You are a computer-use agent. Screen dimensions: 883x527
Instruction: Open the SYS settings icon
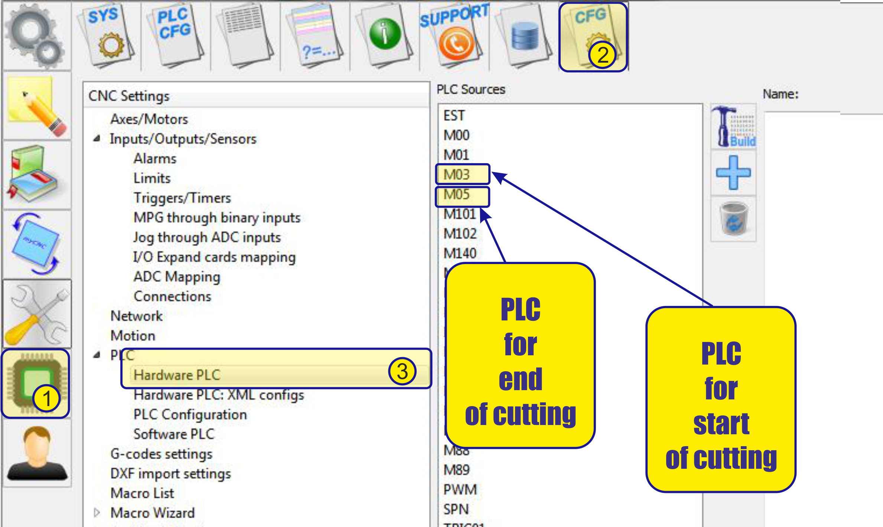[x=106, y=35]
